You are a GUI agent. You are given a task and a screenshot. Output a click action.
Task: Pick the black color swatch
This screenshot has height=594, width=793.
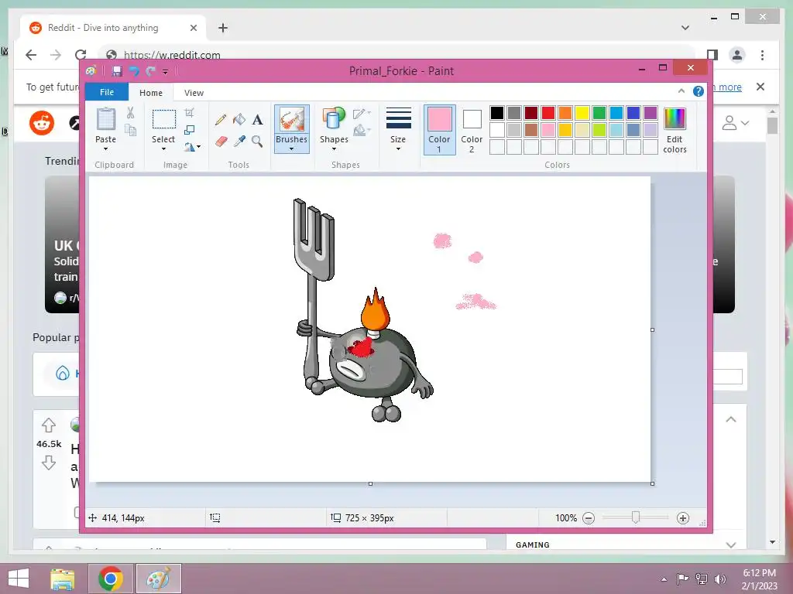click(497, 113)
